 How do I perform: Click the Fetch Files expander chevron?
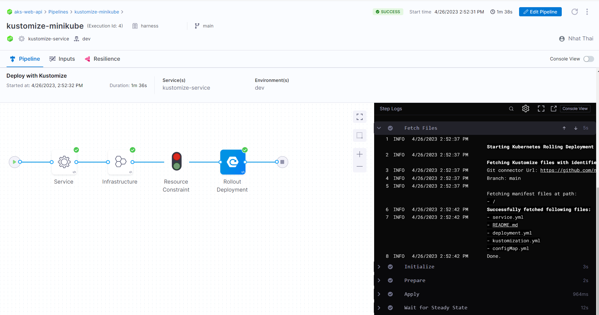click(x=379, y=128)
